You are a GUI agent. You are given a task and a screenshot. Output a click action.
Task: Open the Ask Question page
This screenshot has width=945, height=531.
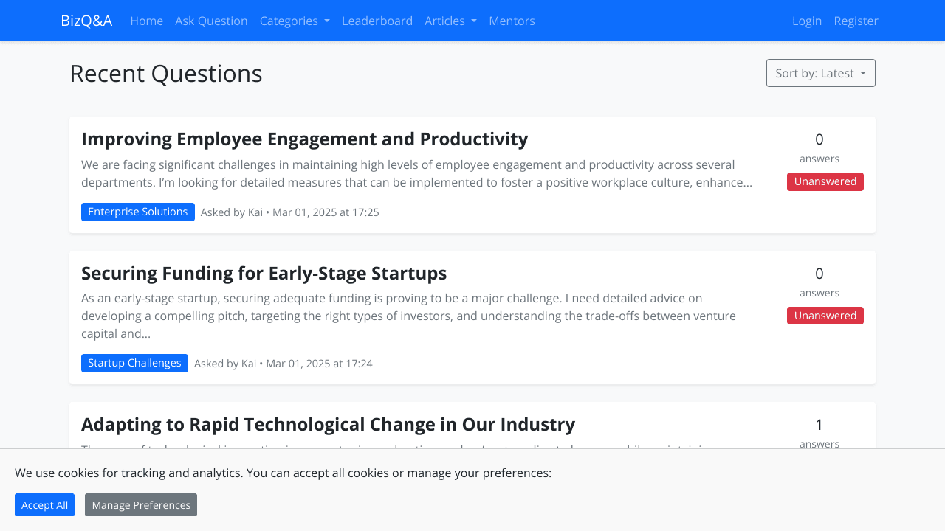click(211, 21)
